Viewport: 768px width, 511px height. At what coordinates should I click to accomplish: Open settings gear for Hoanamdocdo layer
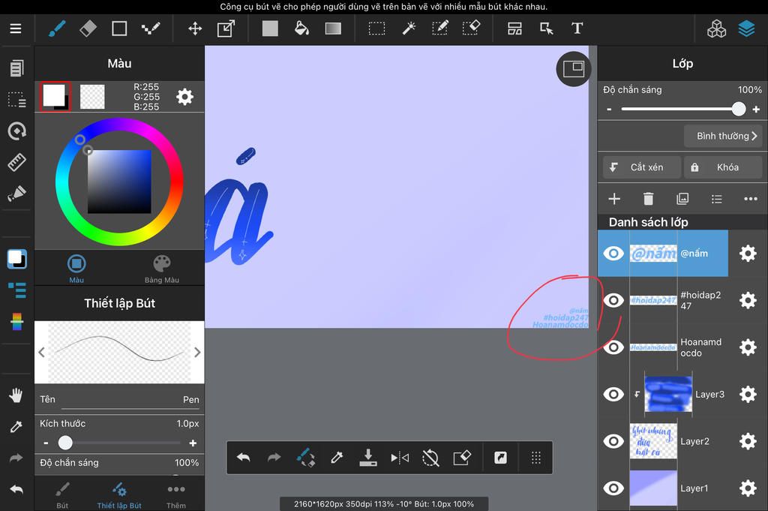tap(748, 347)
